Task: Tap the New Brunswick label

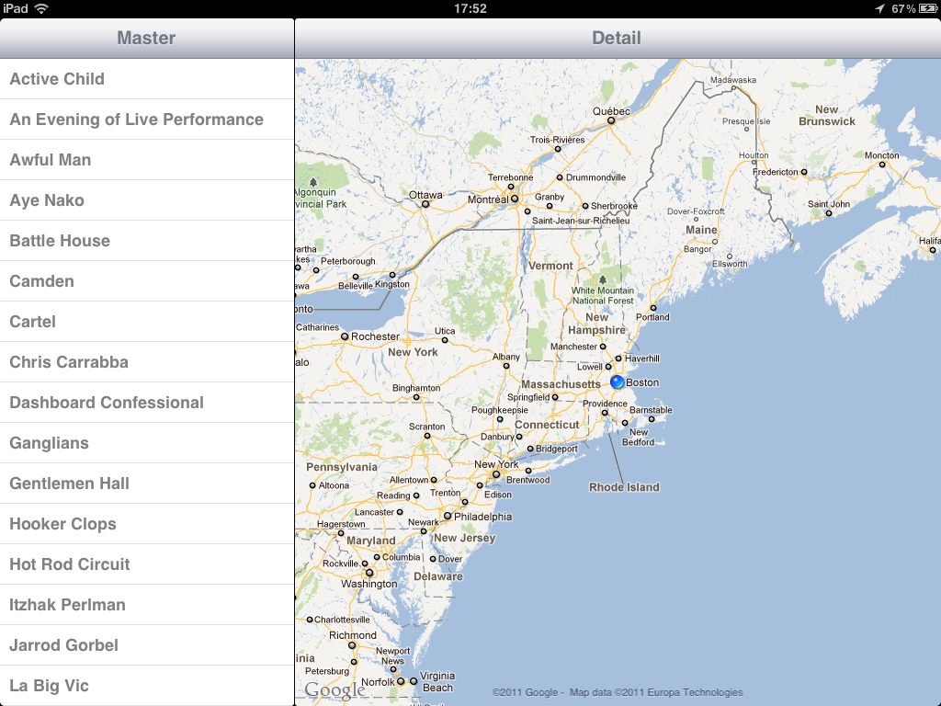Action: click(x=827, y=115)
